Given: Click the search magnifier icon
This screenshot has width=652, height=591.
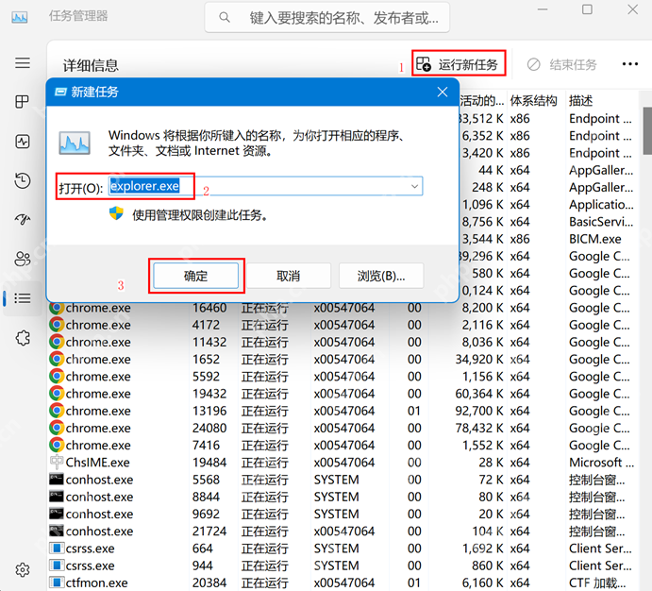Looking at the screenshot, I should [x=225, y=18].
